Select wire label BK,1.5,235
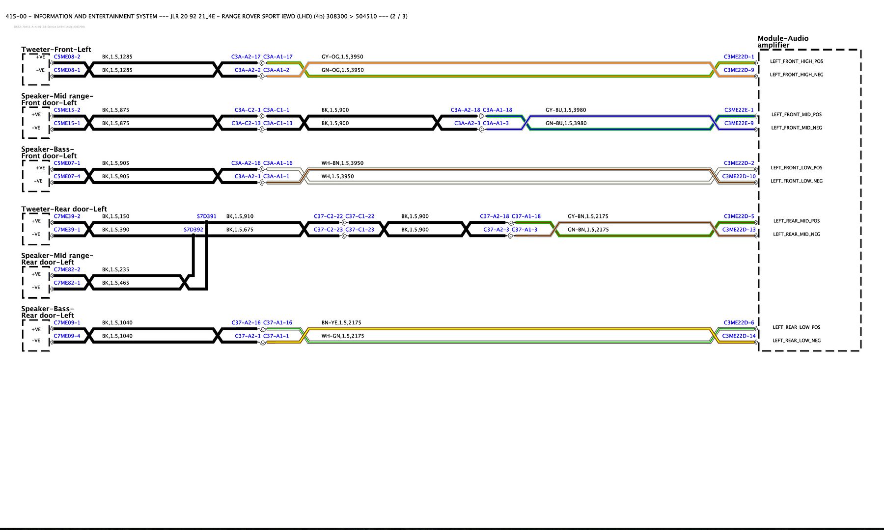Viewport: 884px width, 530px height. point(116,269)
